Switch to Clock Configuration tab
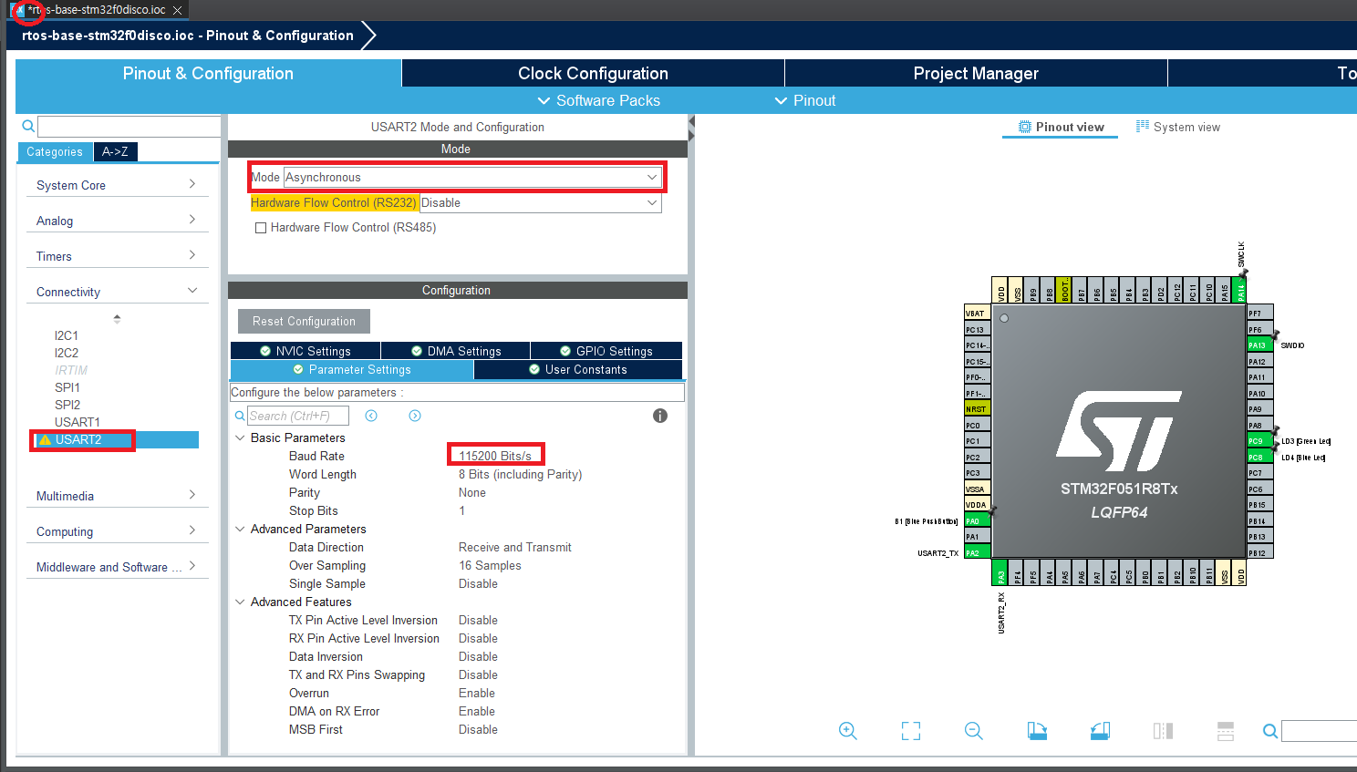Image resolution: width=1357 pixels, height=772 pixels. [593, 74]
